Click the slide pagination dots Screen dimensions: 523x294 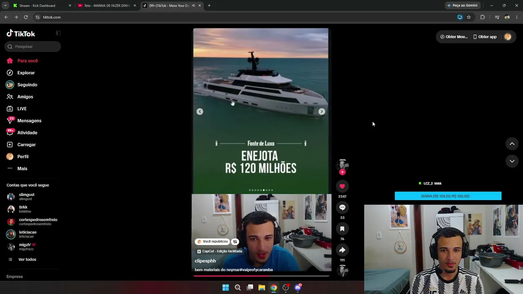(261, 190)
